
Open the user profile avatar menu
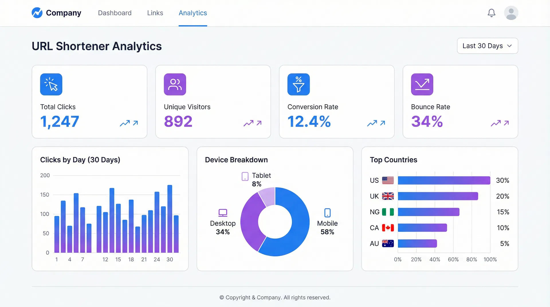511,13
